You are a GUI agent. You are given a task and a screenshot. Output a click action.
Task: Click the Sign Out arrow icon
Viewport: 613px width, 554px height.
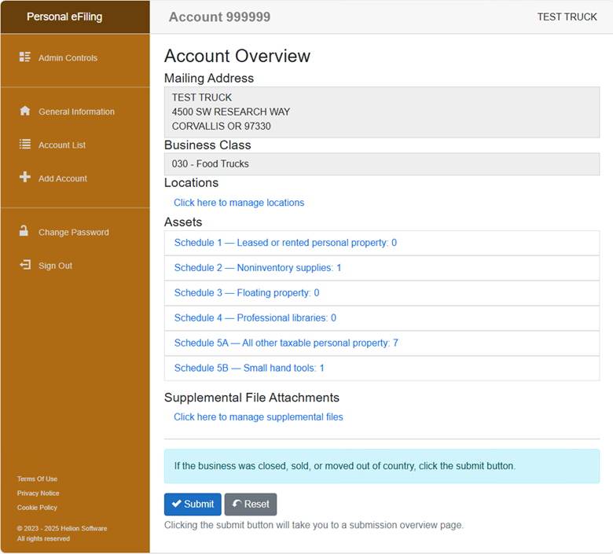click(24, 266)
